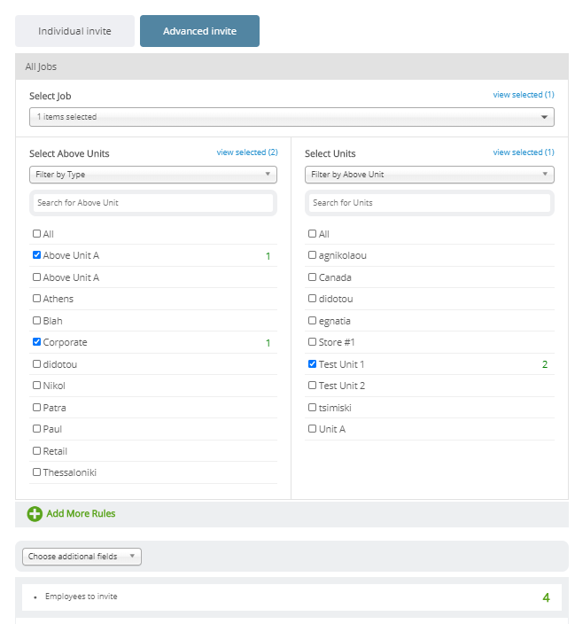Switch to the Individual invite tab
This screenshot has width=575, height=624.
(74, 31)
